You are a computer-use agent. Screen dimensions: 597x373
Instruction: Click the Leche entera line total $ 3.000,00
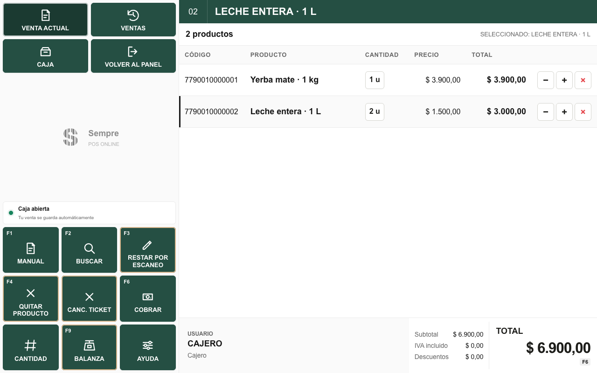(507, 111)
